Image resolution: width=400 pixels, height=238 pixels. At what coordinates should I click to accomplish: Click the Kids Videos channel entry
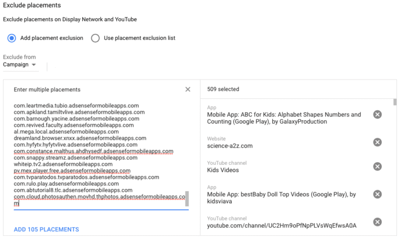223,170
